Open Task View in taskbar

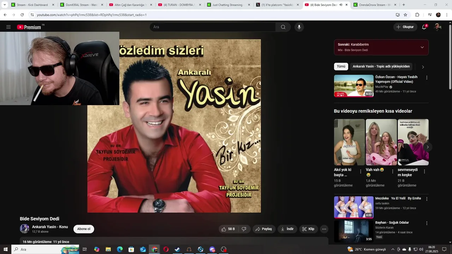(85, 249)
